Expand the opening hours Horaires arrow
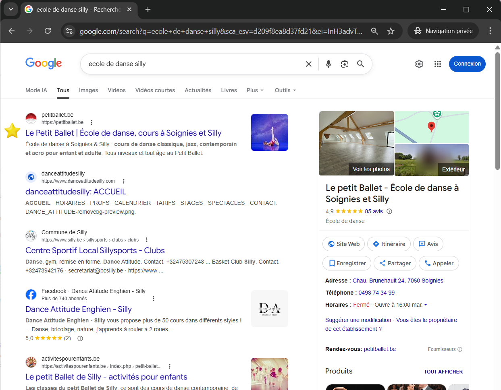 click(x=426, y=305)
